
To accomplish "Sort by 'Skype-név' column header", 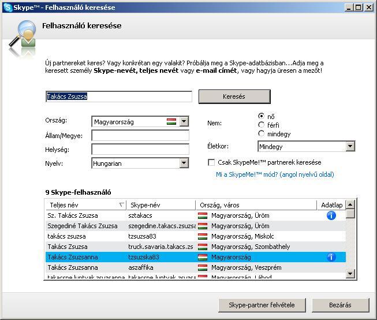I will (161, 205).
